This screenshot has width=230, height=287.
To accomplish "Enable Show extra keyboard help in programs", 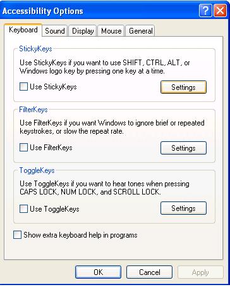I will pyautogui.click(x=17, y=235).
